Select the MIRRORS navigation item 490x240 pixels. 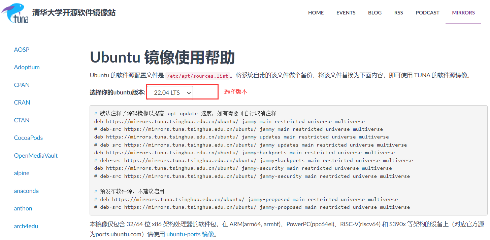tap(463, 13)
